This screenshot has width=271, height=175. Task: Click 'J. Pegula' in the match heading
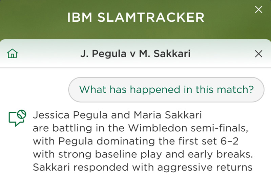103,53
